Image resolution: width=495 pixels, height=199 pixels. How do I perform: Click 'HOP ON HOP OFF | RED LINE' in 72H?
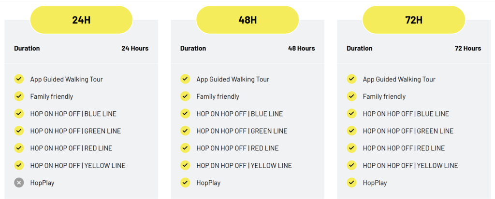click(404, 148)
